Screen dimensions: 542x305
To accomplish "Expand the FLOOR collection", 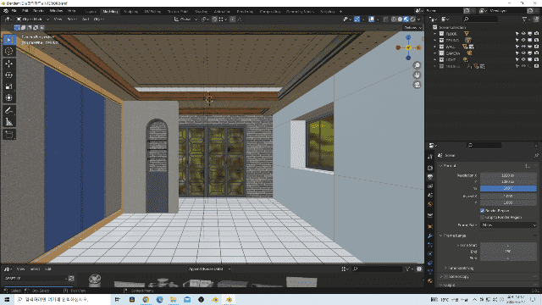I will point(434,34).
